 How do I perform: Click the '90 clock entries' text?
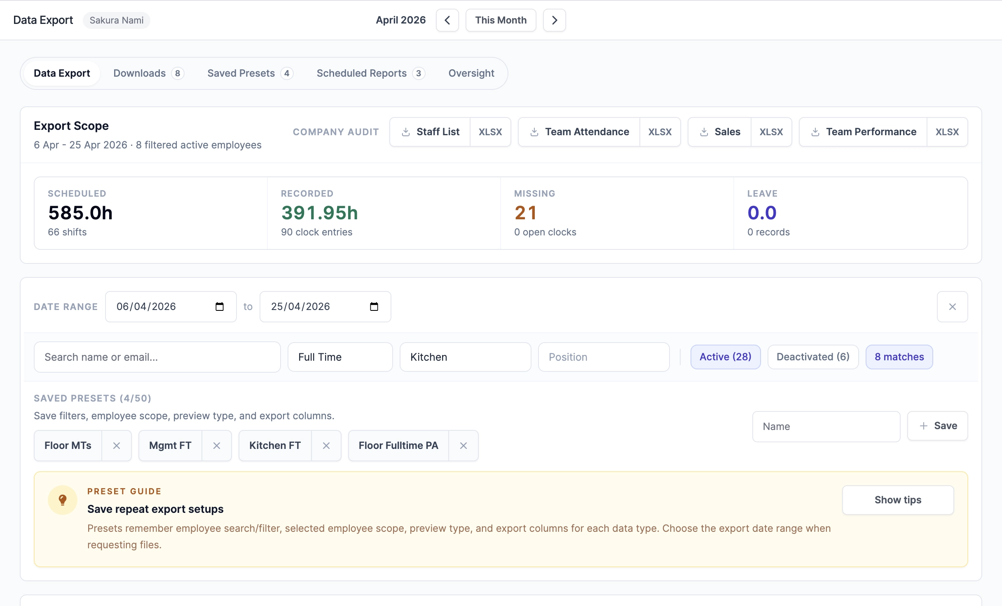(317, 232)
